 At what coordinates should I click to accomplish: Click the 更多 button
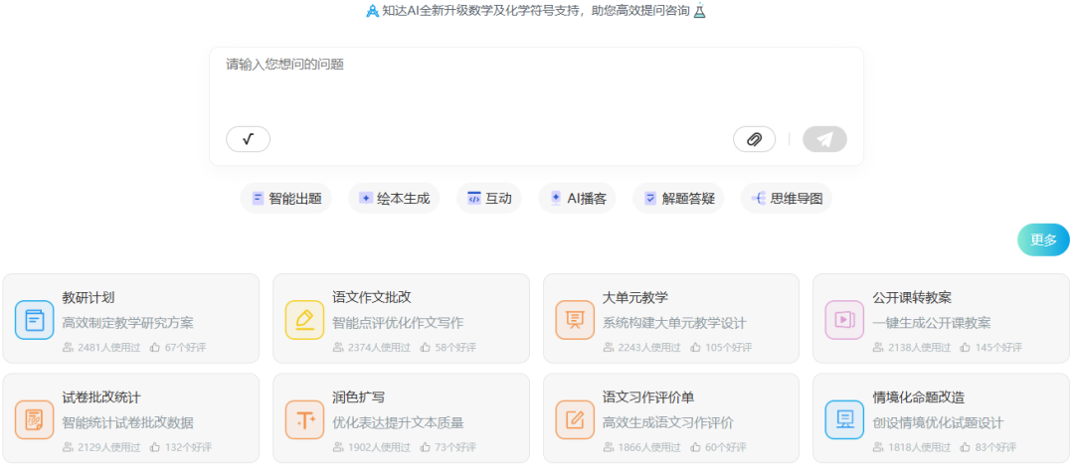pyautogui.click(x=1043, y=239)
